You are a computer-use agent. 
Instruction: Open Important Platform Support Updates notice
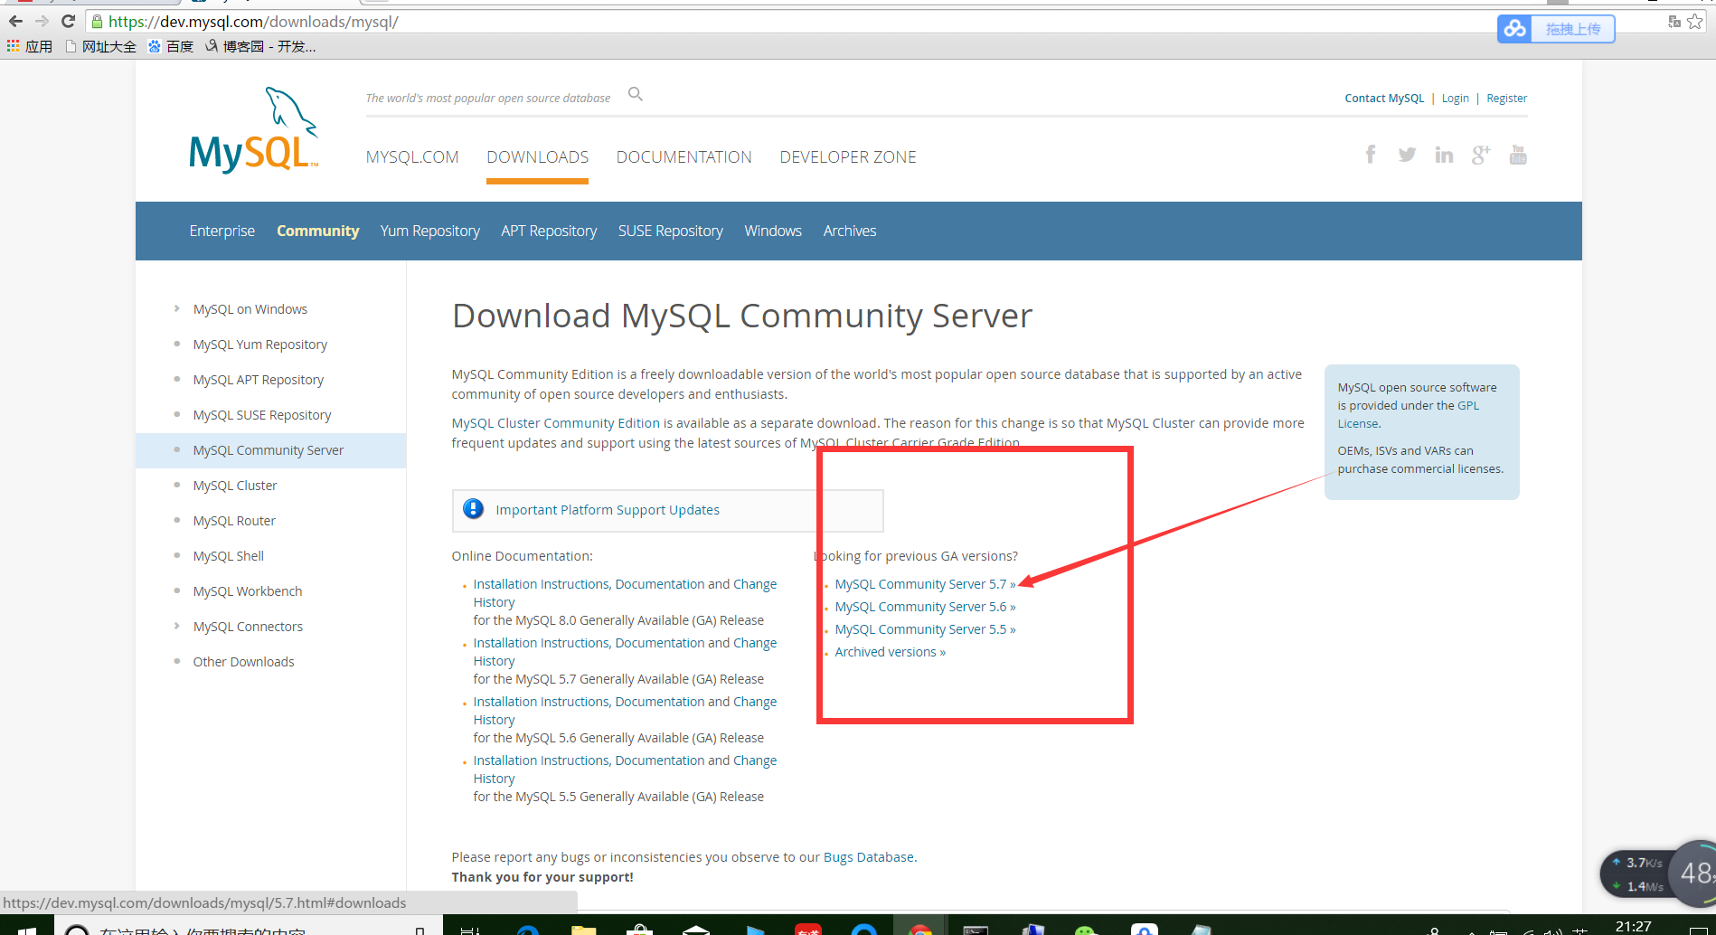(607, 510)
